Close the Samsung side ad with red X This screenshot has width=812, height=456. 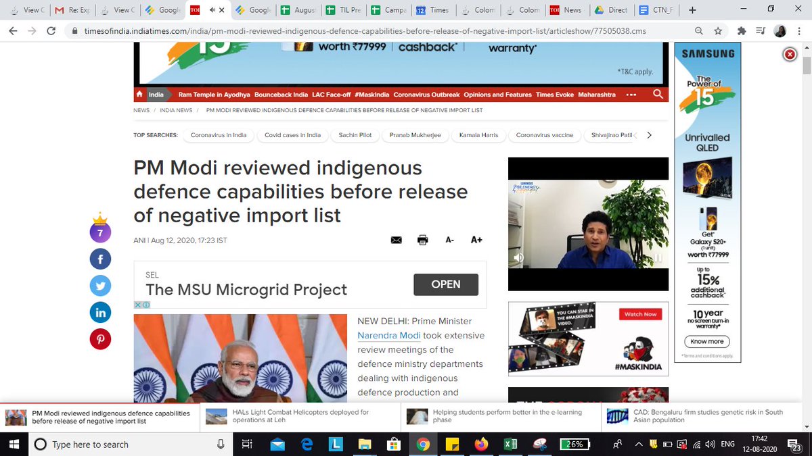[x=790, y=55]
